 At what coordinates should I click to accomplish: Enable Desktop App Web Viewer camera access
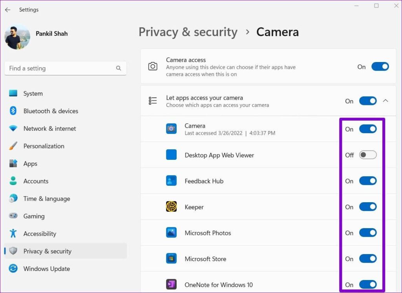coord(367,155)
